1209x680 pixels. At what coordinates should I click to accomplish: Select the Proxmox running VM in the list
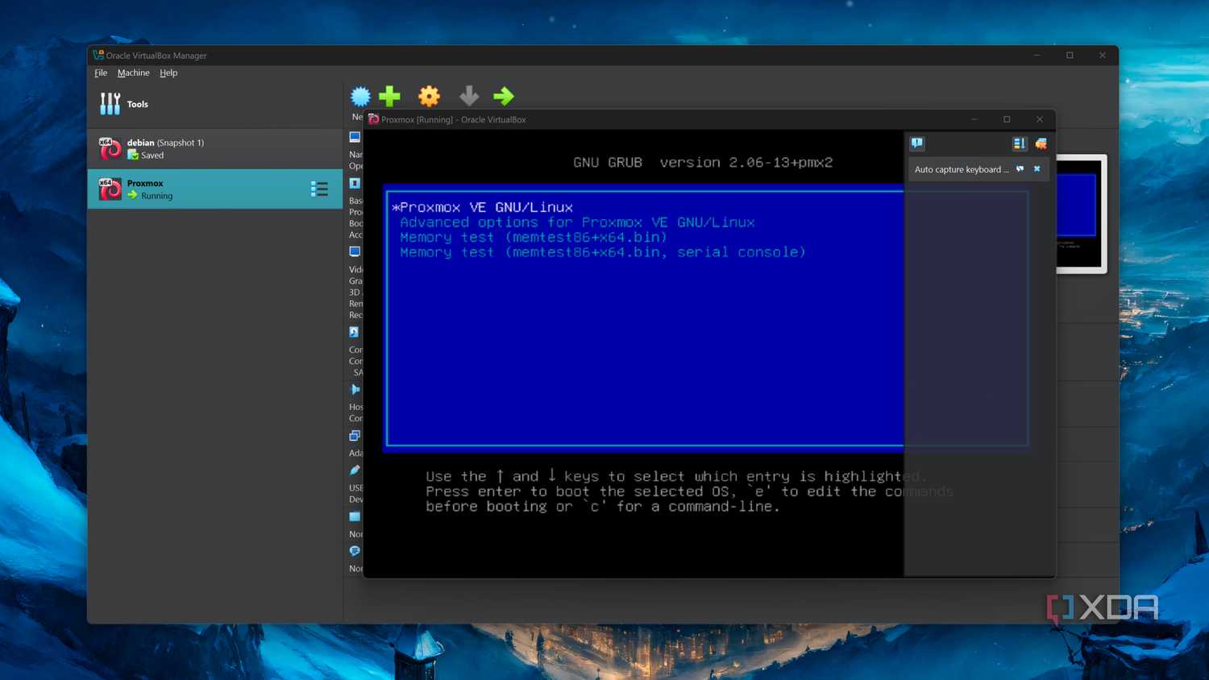[215, 189]
